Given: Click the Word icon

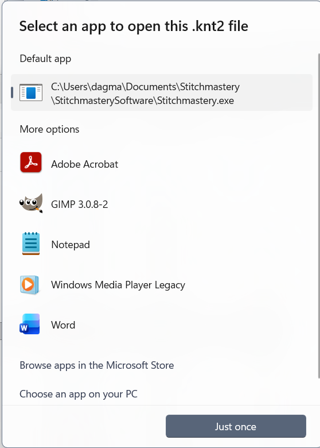Looking at the screenshot, I should tap(30, 324).
